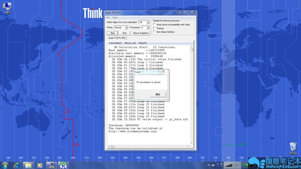301x169 pixels.
Task: Click the Checksum: AFAD886C line
Action: point(124,125)
